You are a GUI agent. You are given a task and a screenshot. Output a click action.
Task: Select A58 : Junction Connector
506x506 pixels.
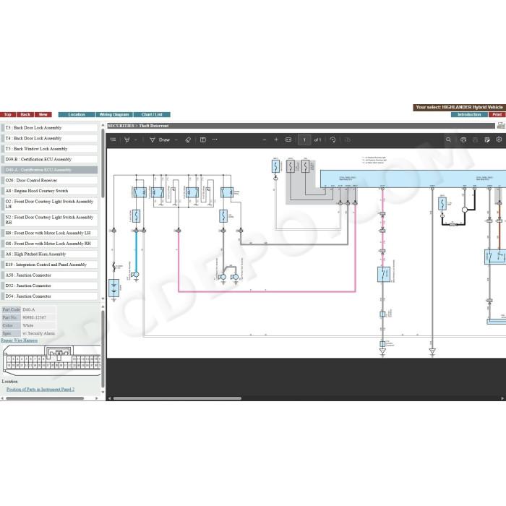tap(49, 275)
